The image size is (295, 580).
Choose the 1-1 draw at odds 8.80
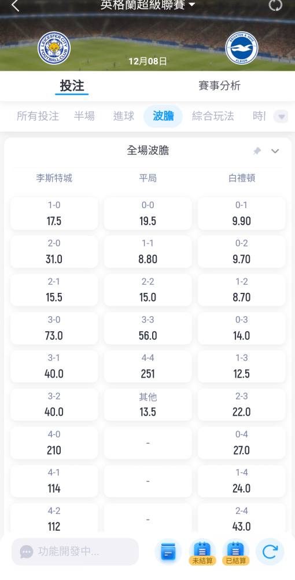click(148, 252)
